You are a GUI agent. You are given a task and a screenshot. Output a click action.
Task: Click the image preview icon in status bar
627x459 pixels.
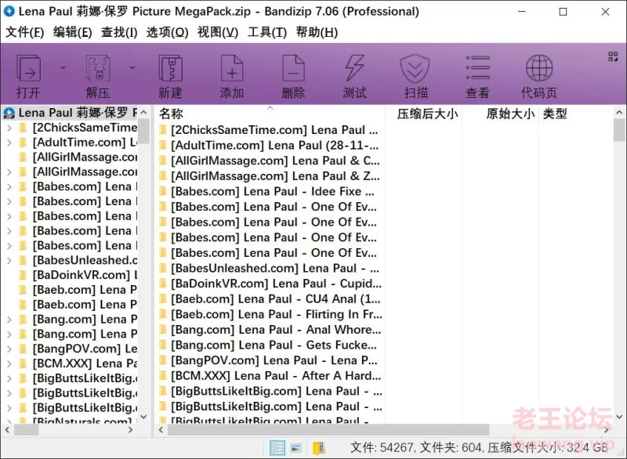(x=296, y=448)
